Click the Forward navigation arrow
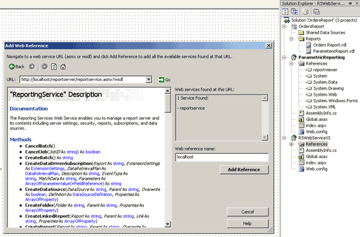360x237 pixels. 32,67
